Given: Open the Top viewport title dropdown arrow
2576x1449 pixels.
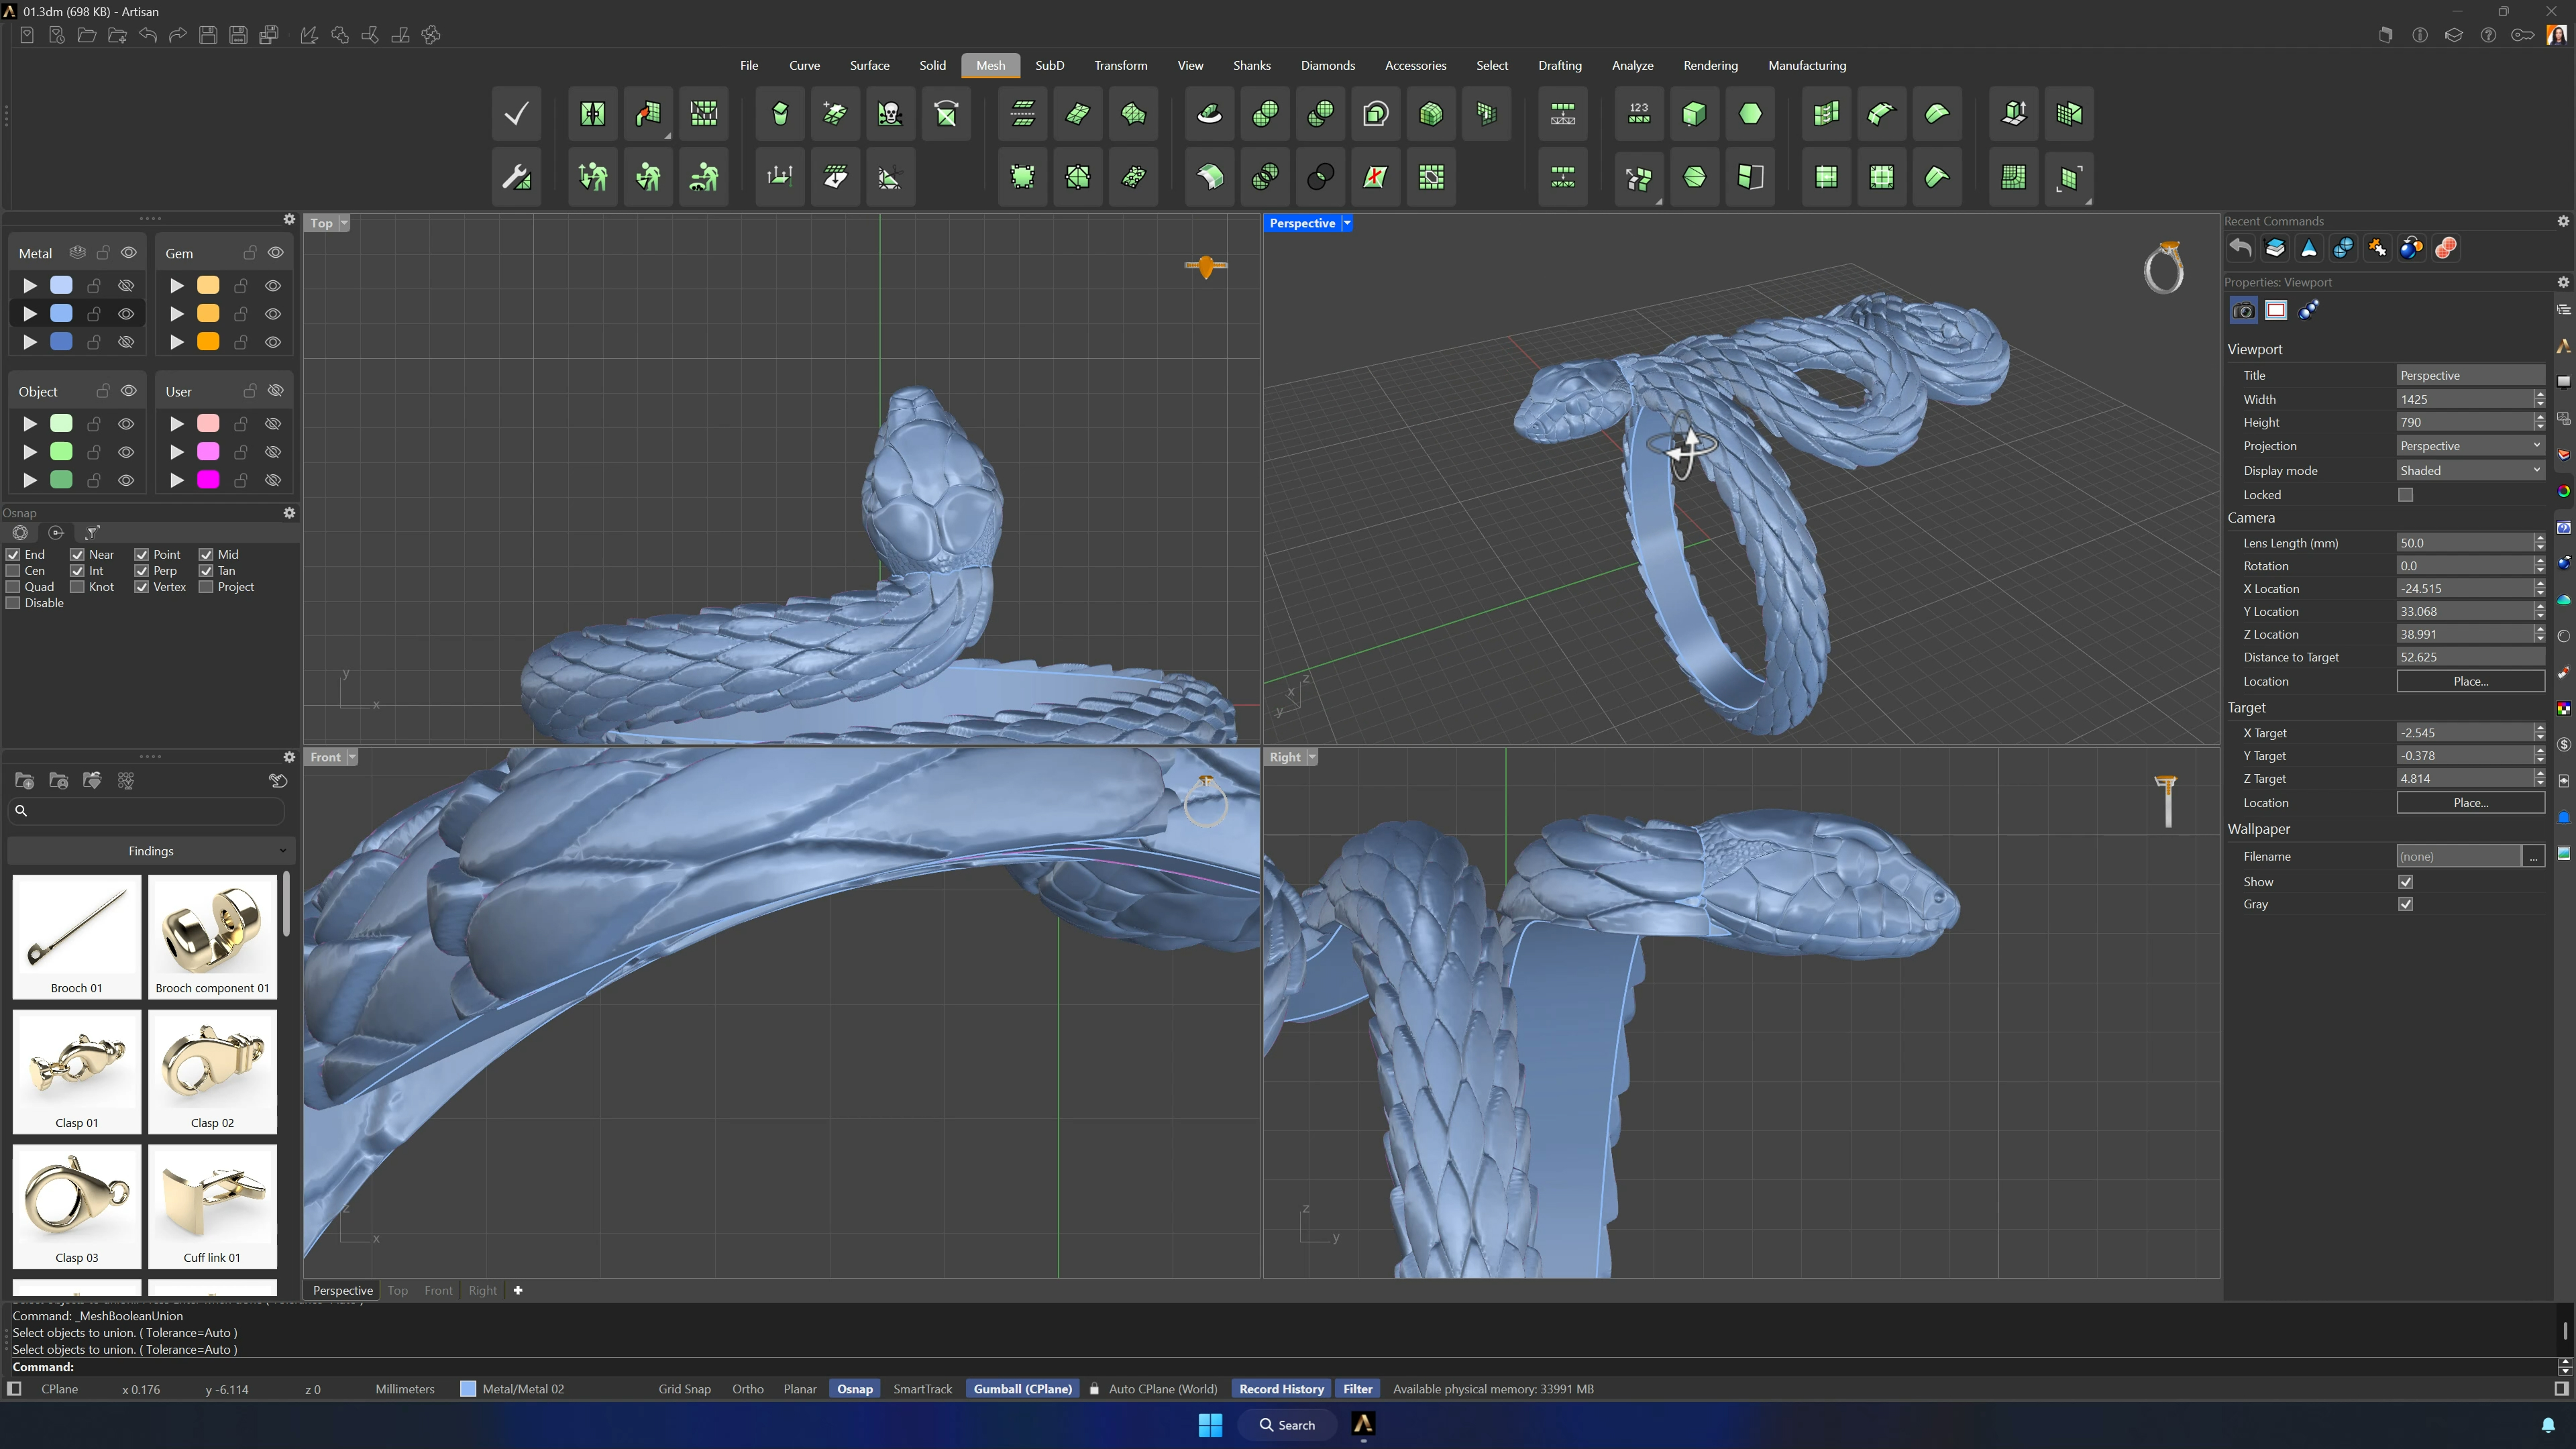Looking at the screenshot, I should click(344, 223).
